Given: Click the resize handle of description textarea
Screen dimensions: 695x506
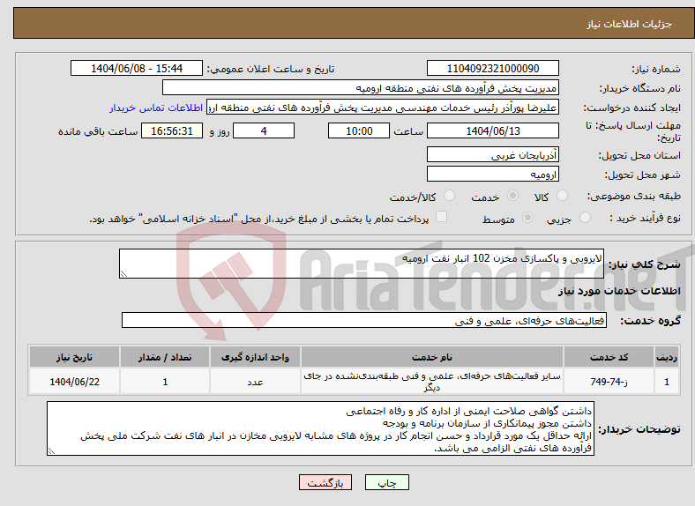Looking at the screenshot, I should click(123, 274).
